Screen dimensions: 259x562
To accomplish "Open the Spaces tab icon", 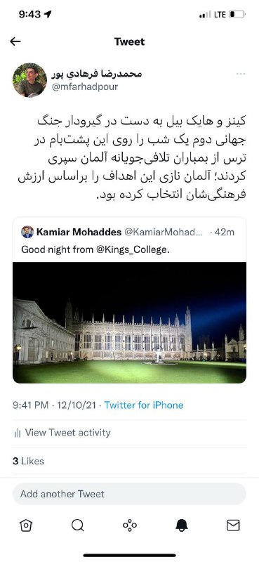I will click(130, 525).
